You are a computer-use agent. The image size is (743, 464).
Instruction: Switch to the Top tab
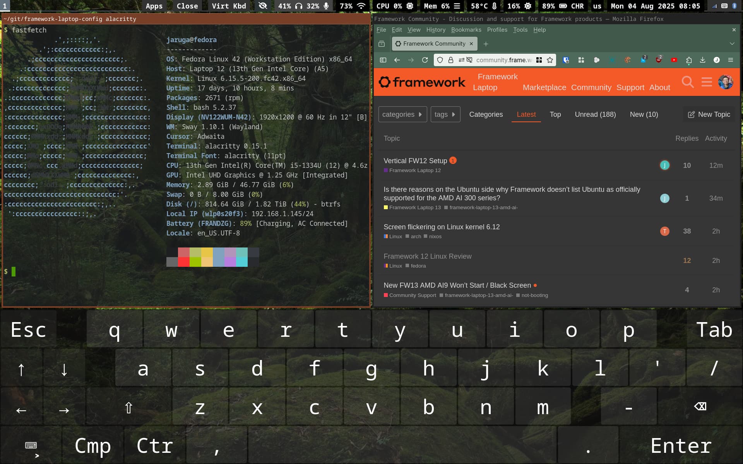tap(555, 114)
